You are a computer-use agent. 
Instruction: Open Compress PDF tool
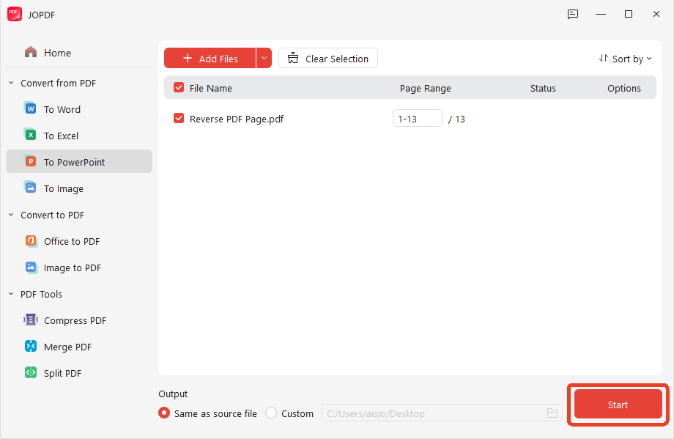pyautogui.click(x=79, y=320)
